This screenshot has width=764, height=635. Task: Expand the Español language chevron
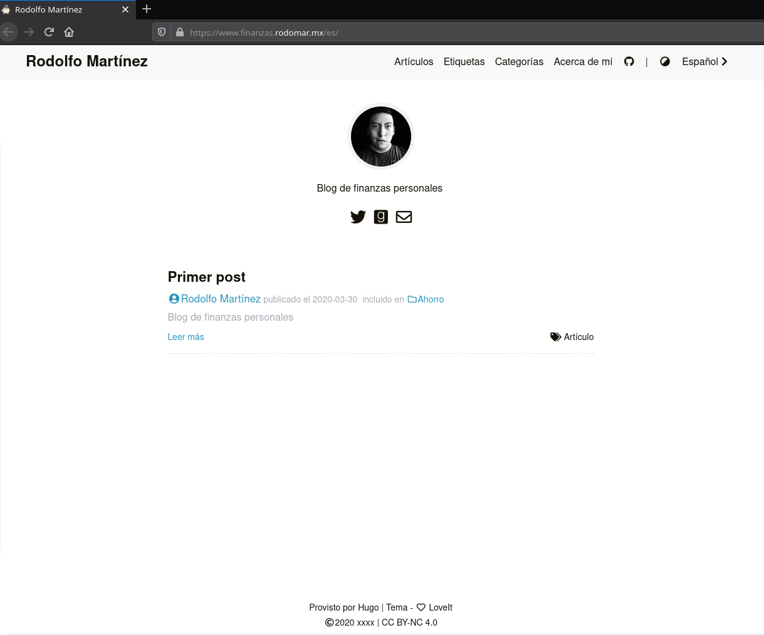click(725, 61)
